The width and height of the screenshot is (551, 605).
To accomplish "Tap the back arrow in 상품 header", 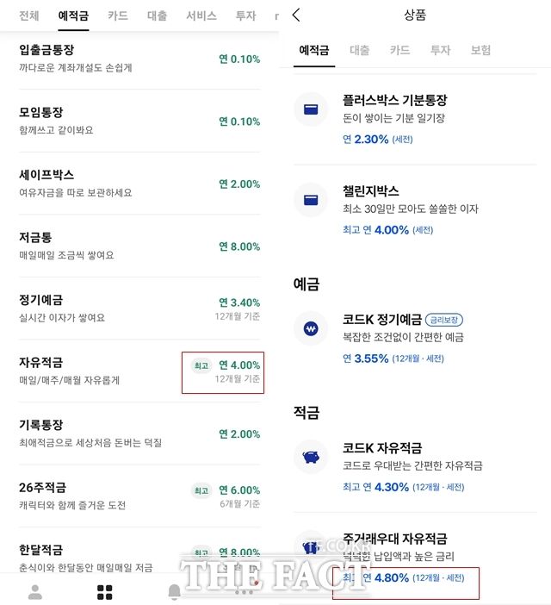I will [x=296, y=16].
